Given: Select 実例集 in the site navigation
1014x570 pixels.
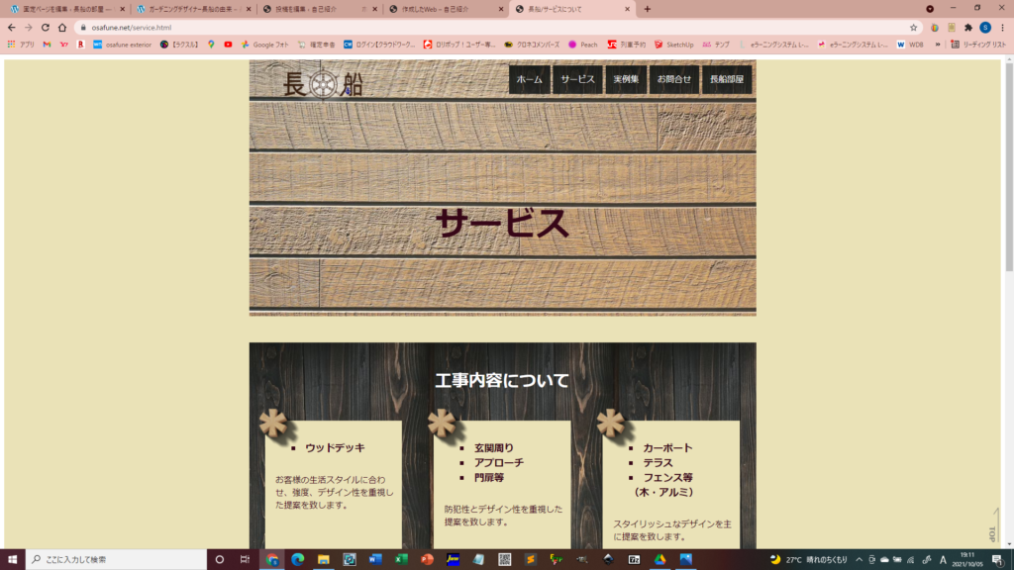Looking at the screenshot, I should [625, 79].
